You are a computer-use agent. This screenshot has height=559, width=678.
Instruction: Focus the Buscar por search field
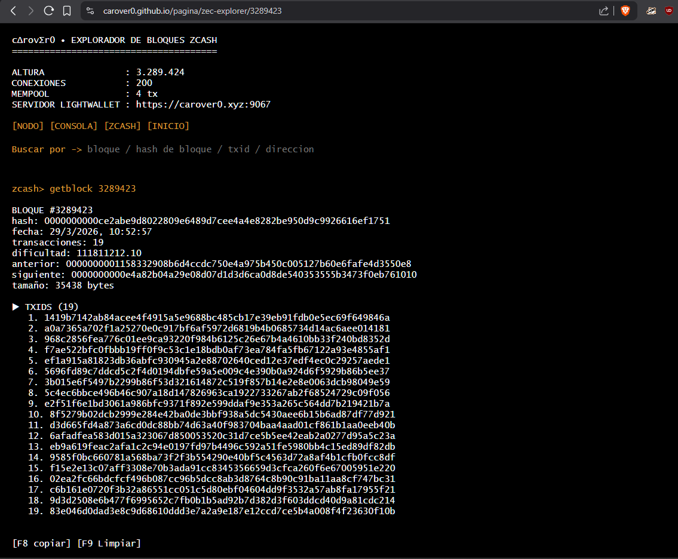click(201, 149)
